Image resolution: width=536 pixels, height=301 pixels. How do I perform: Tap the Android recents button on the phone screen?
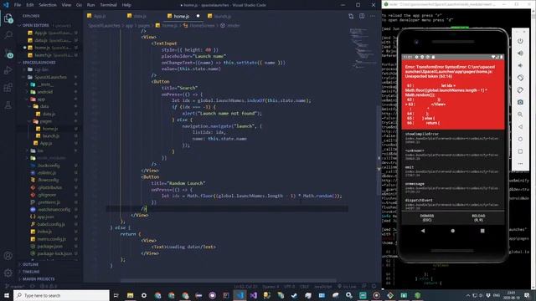point(482,231)
